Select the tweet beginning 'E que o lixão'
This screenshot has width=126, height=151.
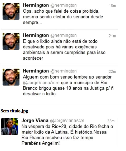pyautogui.click(x=64, y=50)
